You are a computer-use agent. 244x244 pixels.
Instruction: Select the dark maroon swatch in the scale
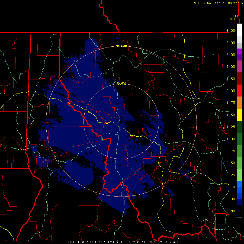pyautogui.click(x=239, y=79)
